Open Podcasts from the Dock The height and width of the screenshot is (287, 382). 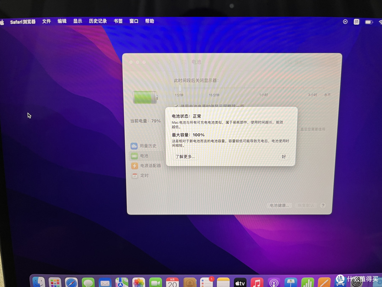274,283
